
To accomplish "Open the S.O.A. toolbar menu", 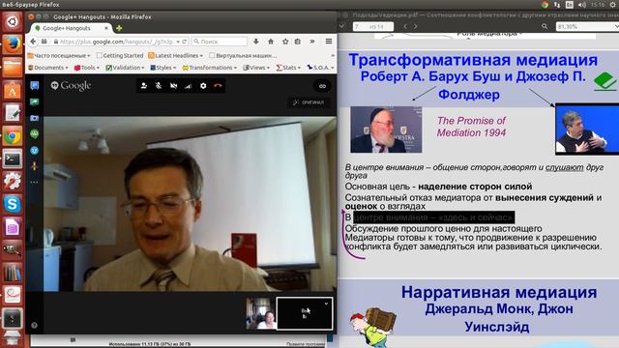I will click(x=320, y=68).
